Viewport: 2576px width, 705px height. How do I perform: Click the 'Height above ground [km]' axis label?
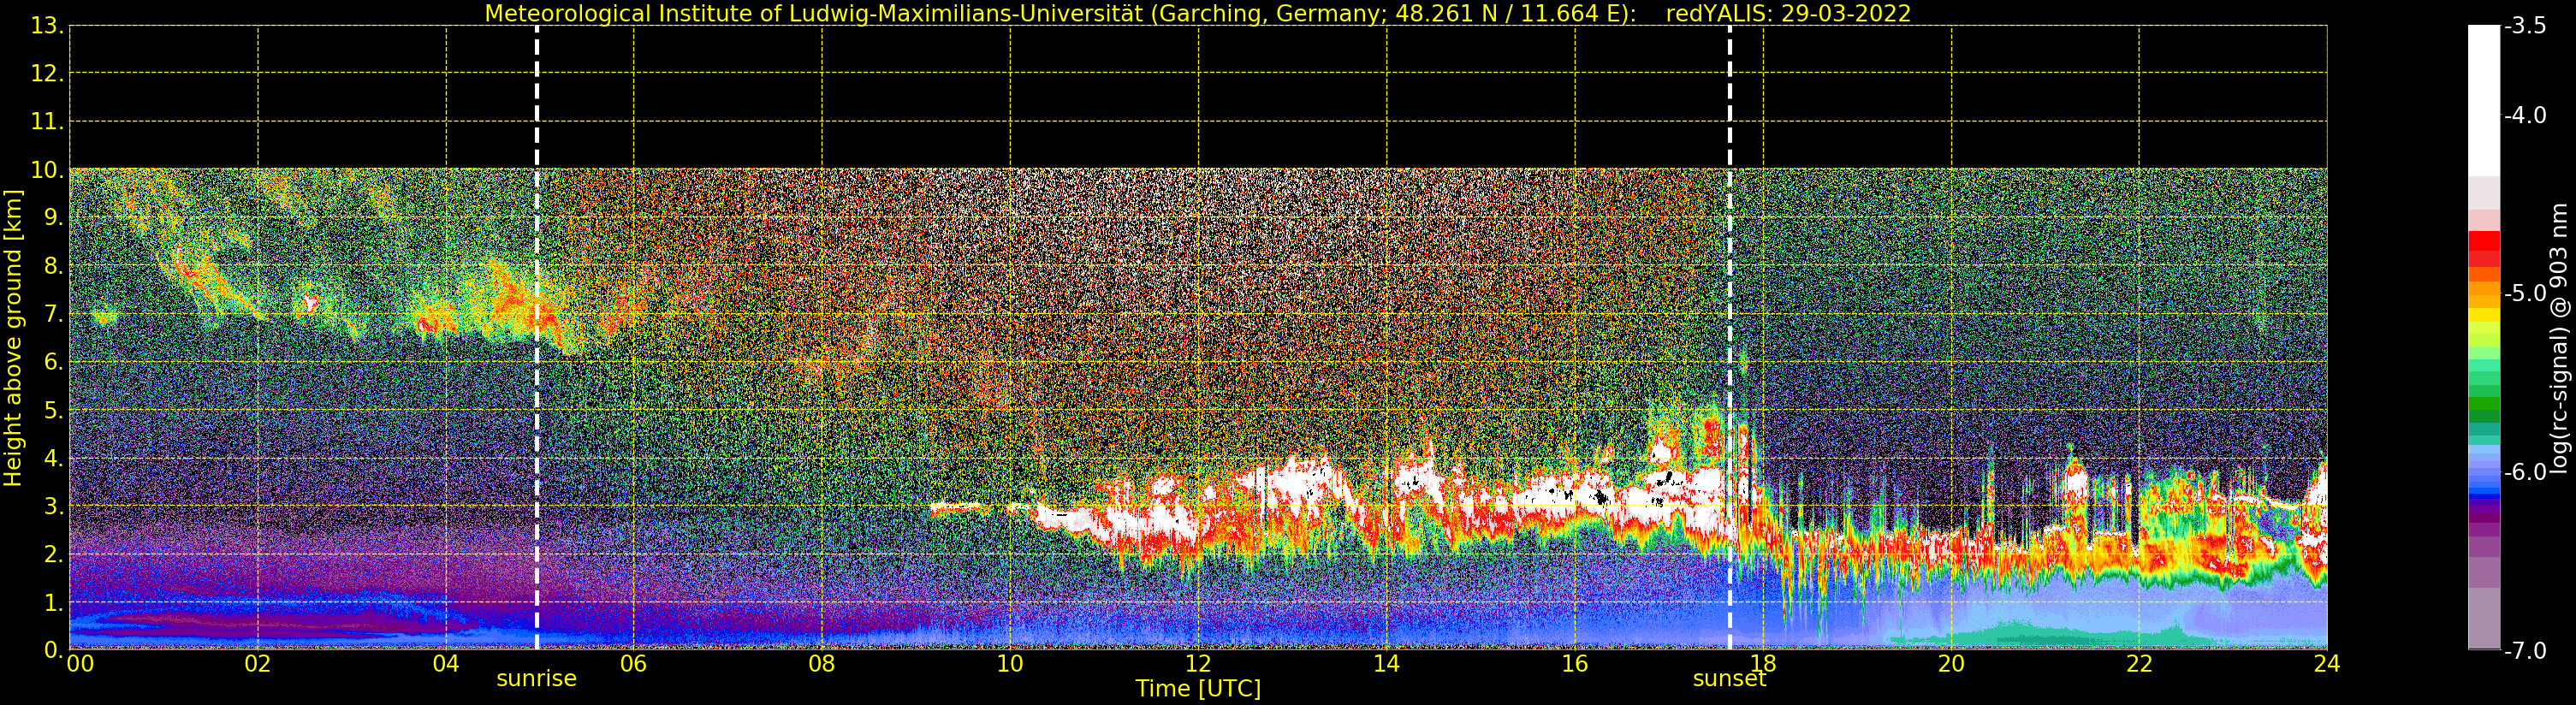[13, 338]
